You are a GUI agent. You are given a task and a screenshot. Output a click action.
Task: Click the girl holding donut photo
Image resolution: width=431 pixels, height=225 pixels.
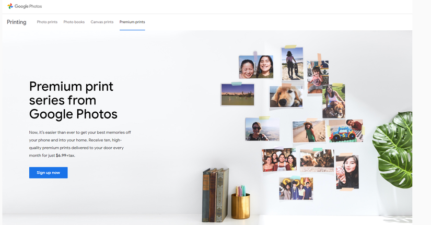tap(347, 172)
